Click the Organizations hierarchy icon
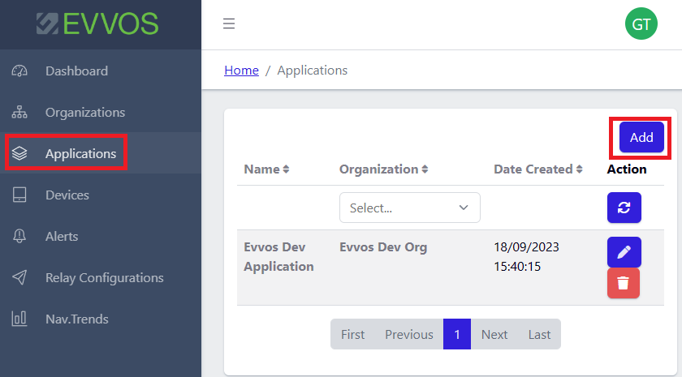This screenshot has width=682, height=377. 19,112
